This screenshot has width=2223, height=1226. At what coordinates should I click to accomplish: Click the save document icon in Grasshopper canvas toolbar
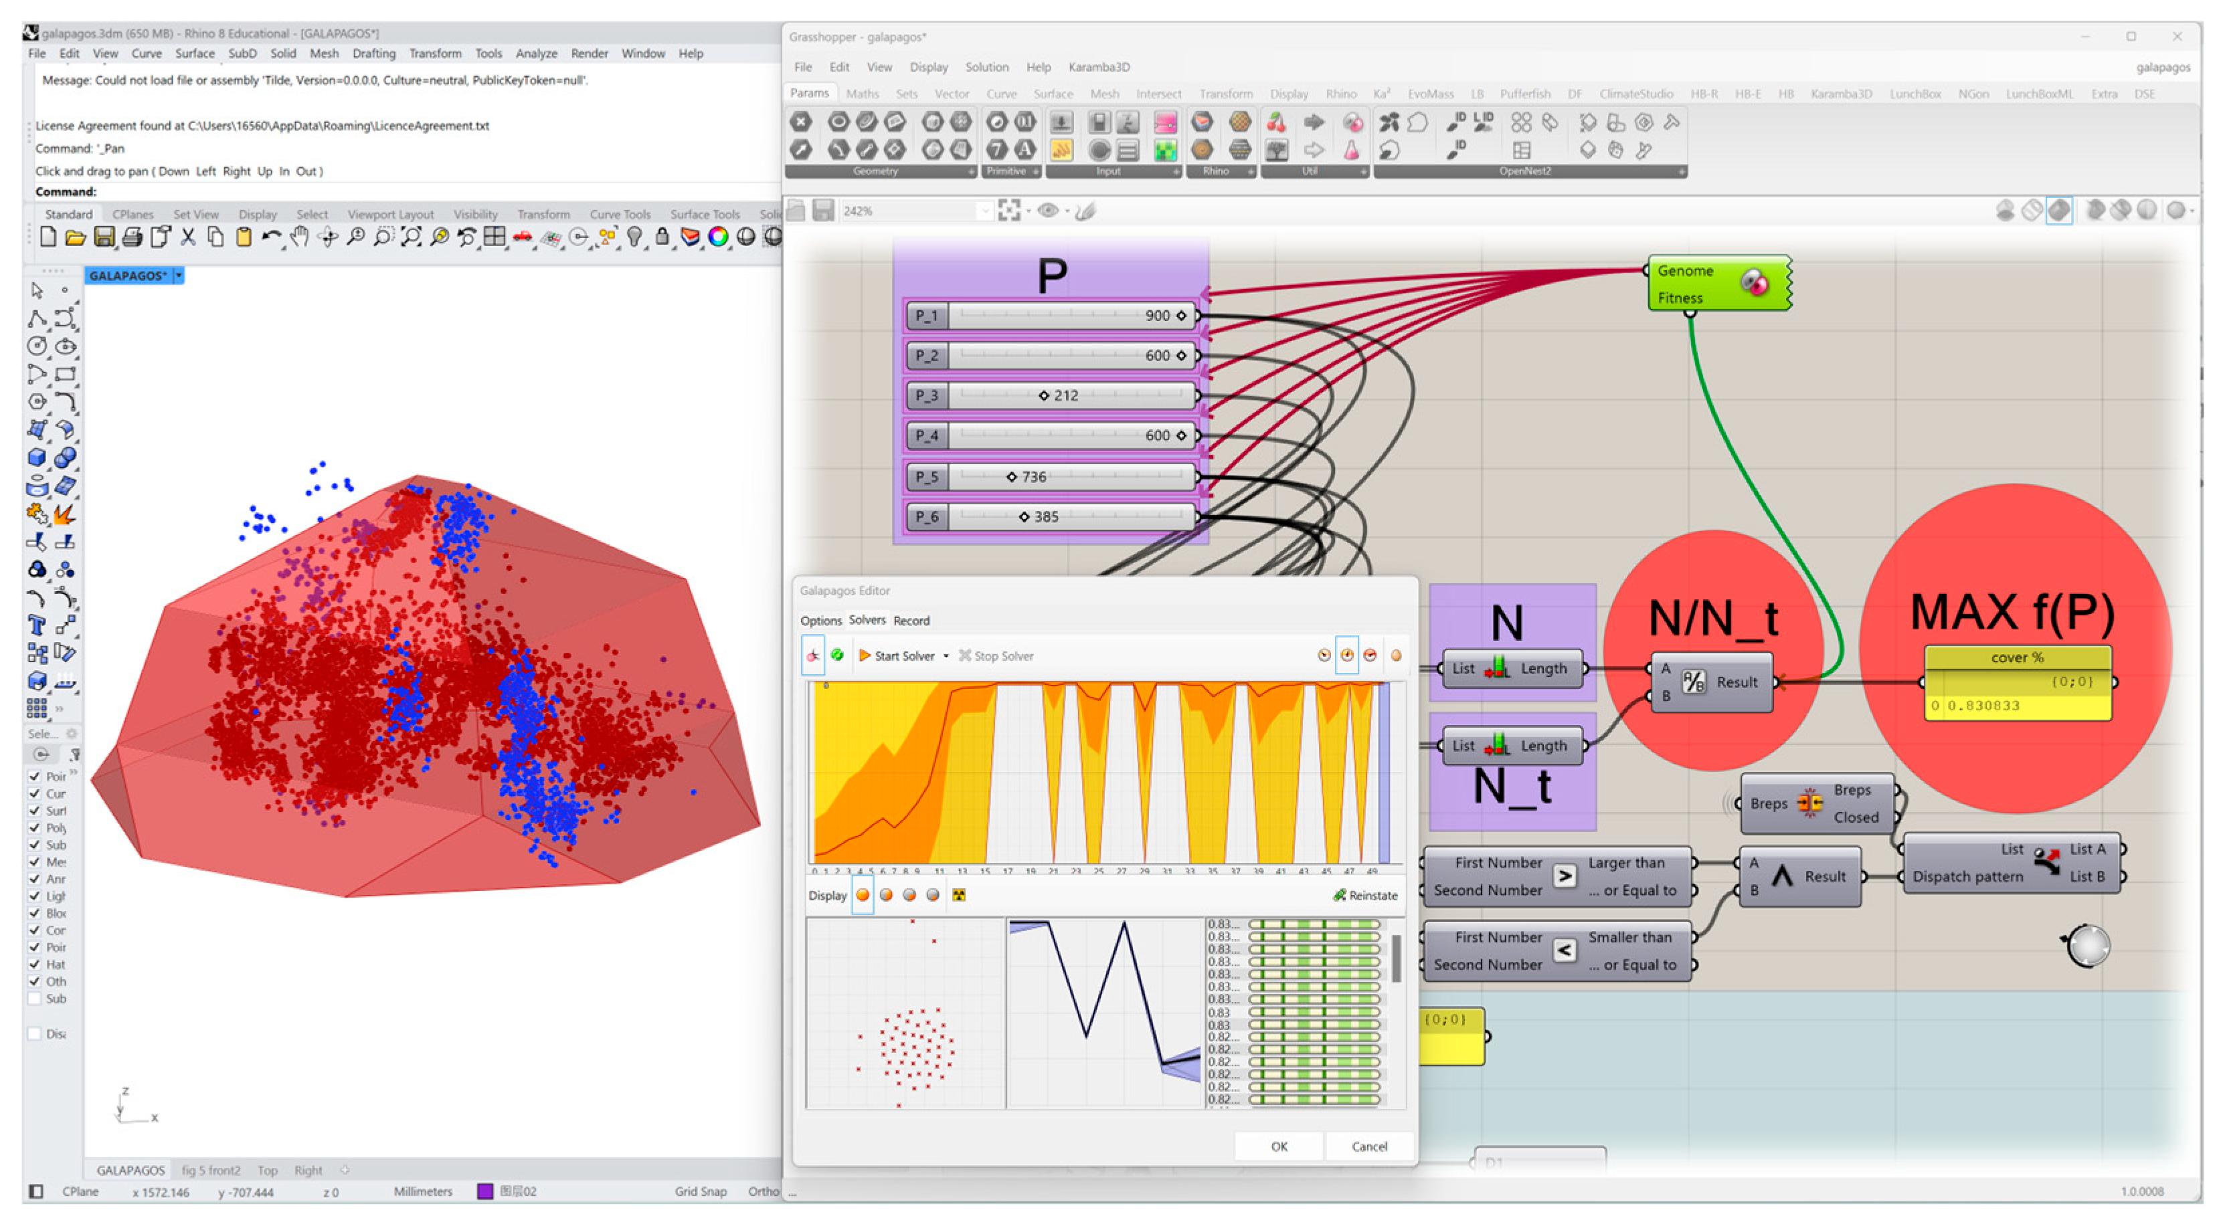[x=823, y=211]
